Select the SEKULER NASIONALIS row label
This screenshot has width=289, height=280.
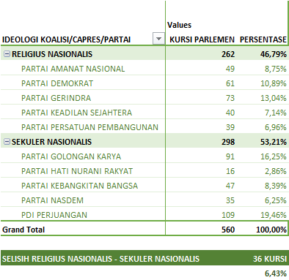(51, 142)
